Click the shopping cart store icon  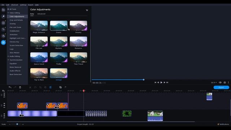(87, 10)
